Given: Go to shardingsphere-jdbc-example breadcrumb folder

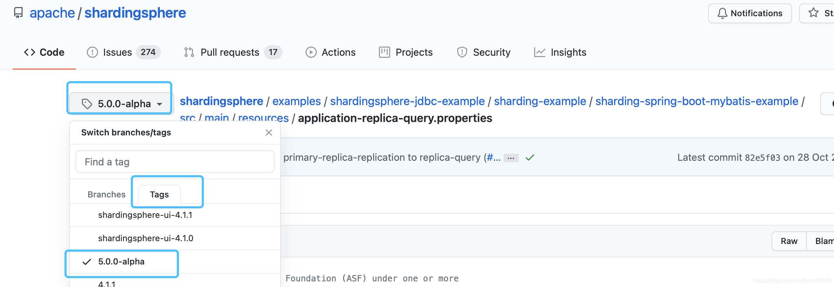Looking at the screenshot, I should click(407, 101).
